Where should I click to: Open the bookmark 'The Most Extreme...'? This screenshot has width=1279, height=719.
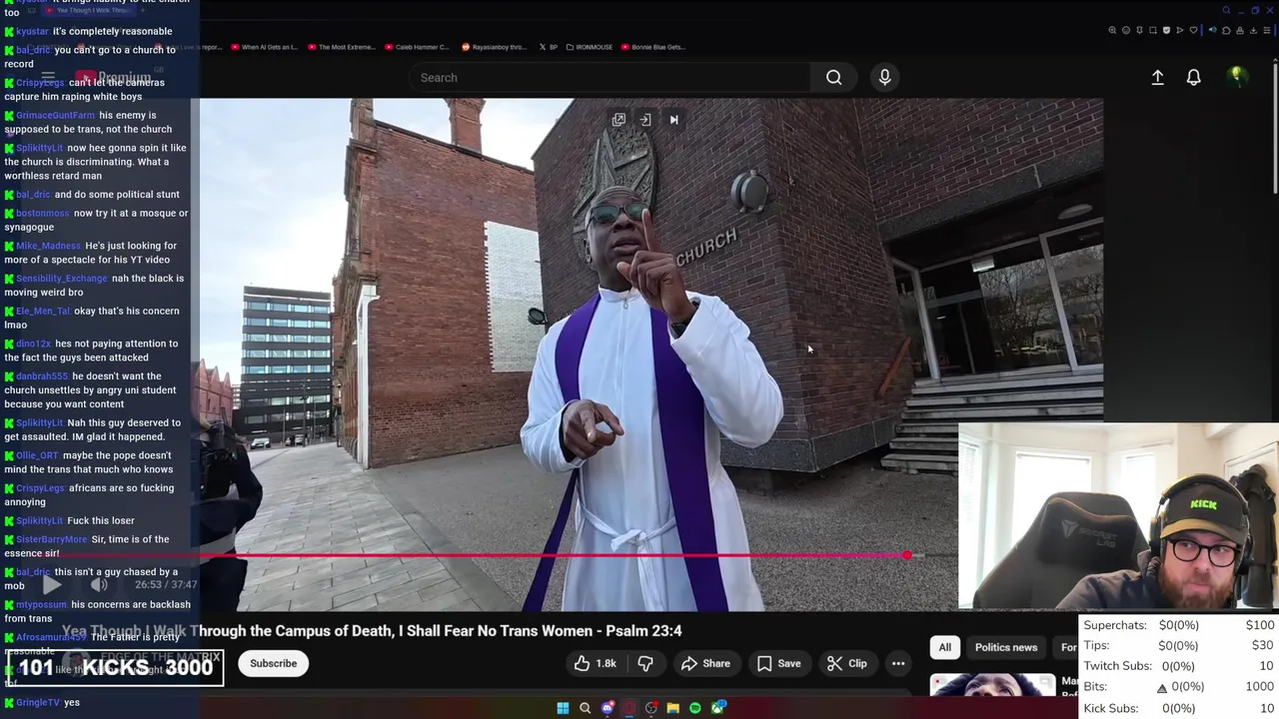click(x=341, y=47)
